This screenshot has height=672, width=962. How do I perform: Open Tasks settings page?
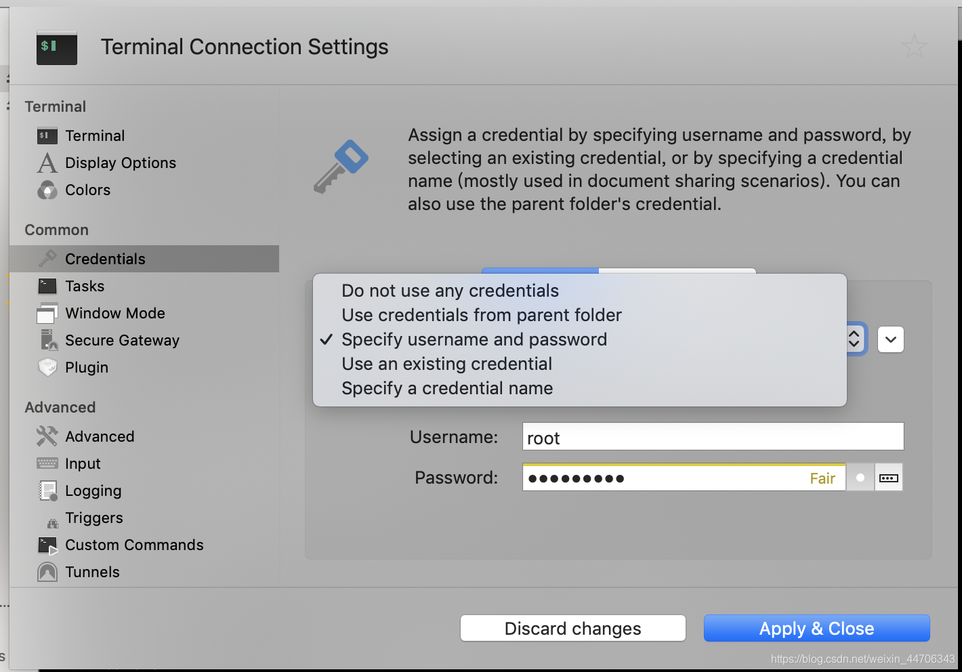(144, 286)
